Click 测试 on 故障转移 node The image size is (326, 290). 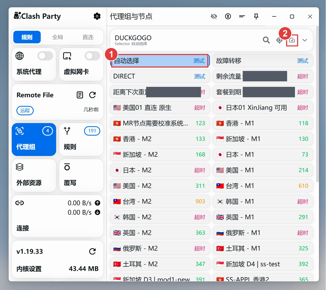click(x=303, y=61)
